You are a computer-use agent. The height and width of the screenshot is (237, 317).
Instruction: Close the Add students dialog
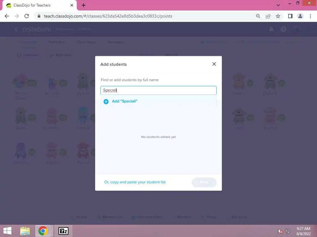(214, 64)
